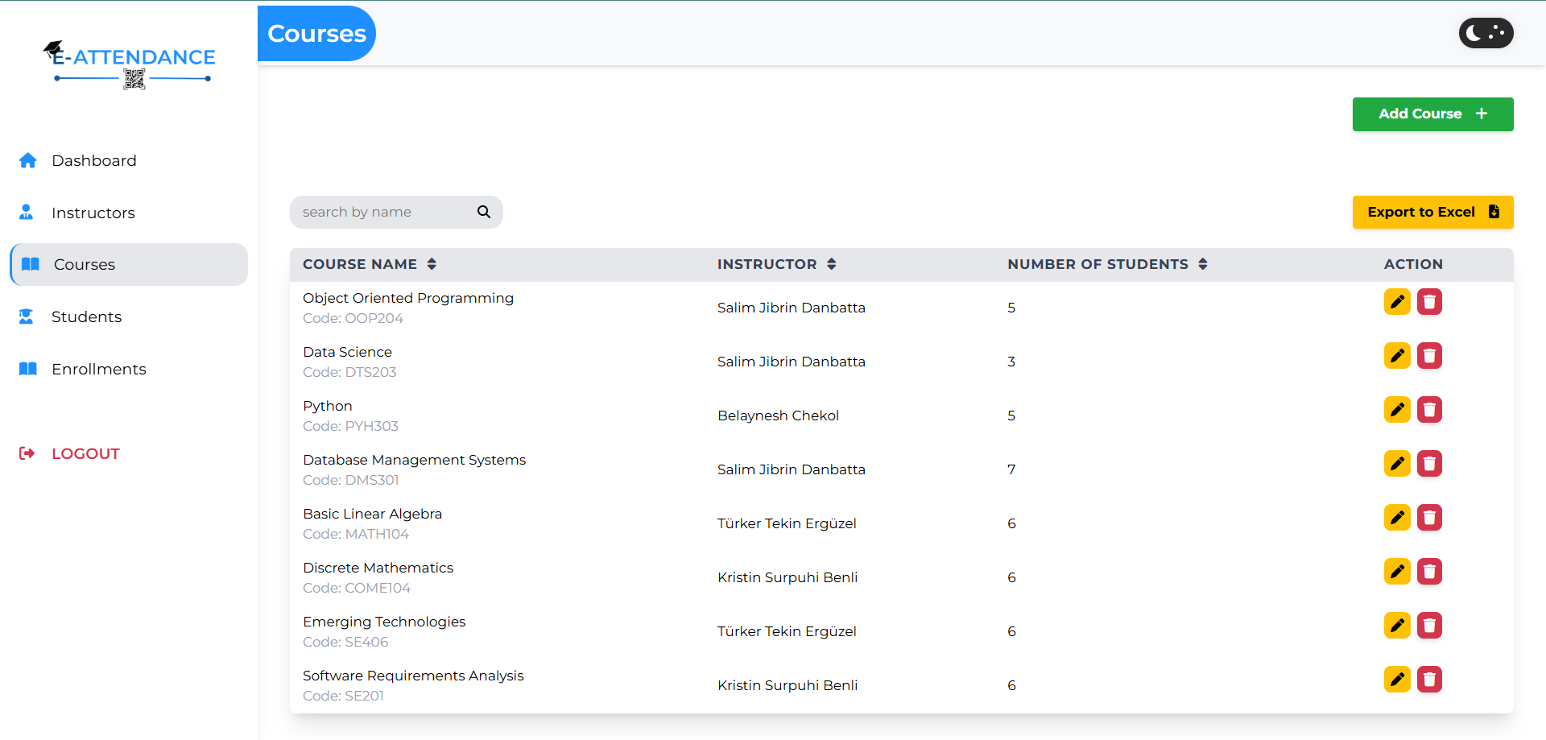This screenshot has width=1546, height=740.
Task: Delete Database Management Systems course
Action: [1429, 464]
